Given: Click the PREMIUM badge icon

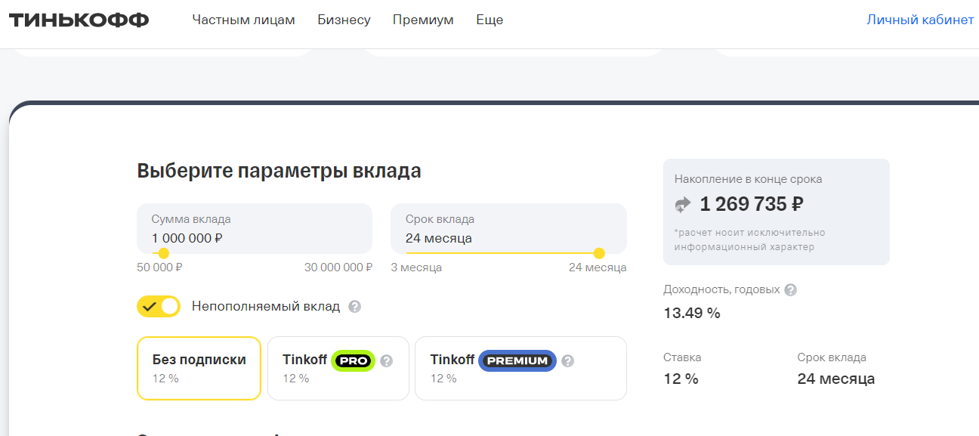Looking at the screenshot, I should click(x=517, y=361).
